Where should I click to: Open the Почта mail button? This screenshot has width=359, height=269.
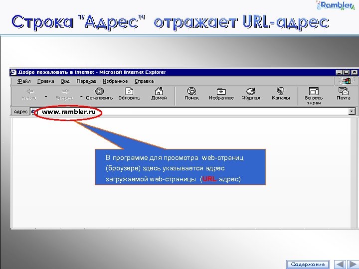tap(343, 94)
